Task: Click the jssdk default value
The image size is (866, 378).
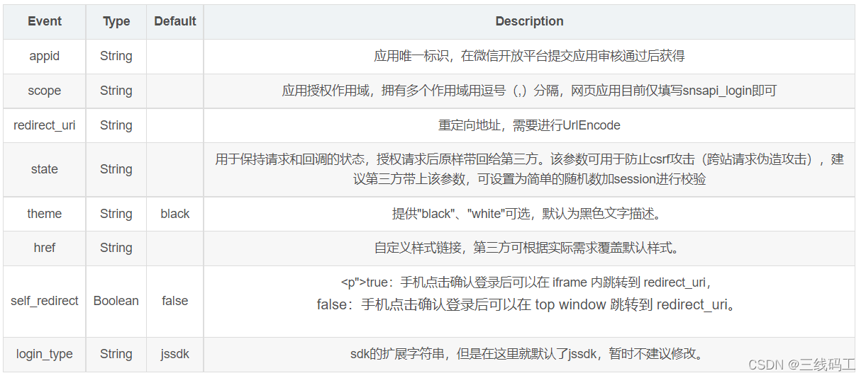Action: (x=175, y=354)
